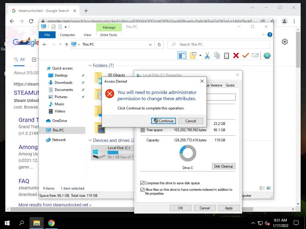Close the Access Denied dialog with X
The height and width of the screenshot is (229, 306).
pos(202,81)
